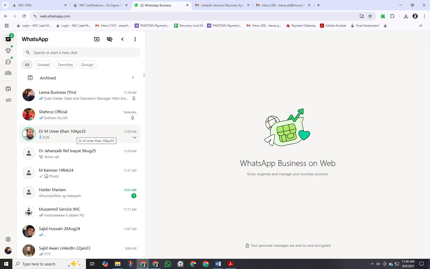
Task: Open the Archived chats row
Action: [80, 78]
